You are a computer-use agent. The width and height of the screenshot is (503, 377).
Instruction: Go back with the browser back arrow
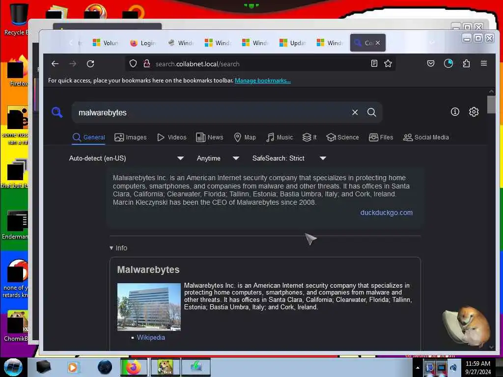(55, 64)
